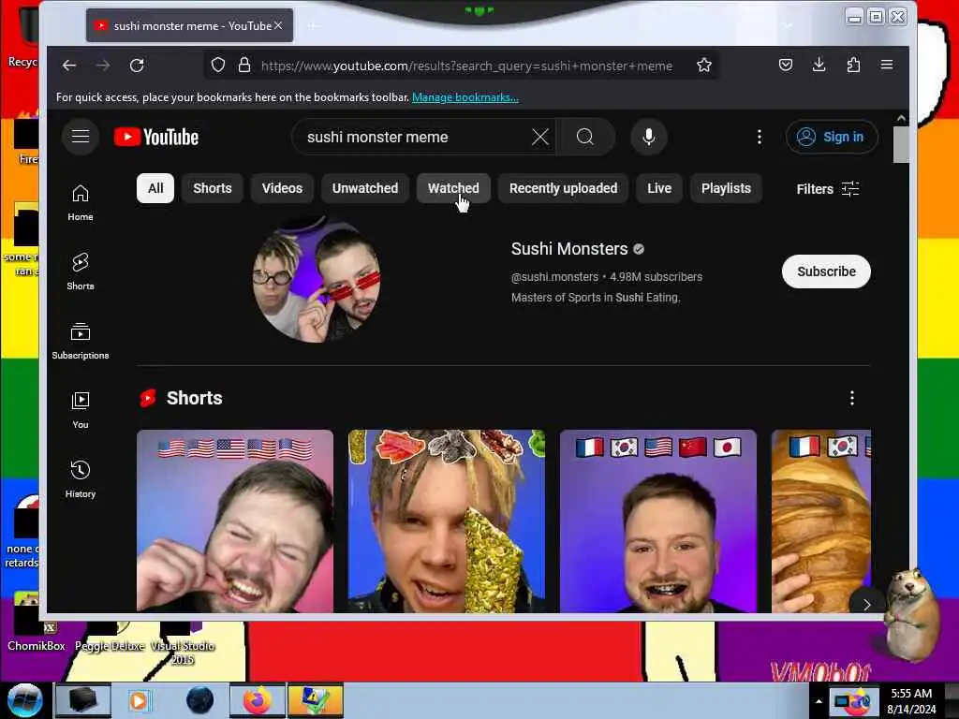Open the Filters options

[828, 189]
